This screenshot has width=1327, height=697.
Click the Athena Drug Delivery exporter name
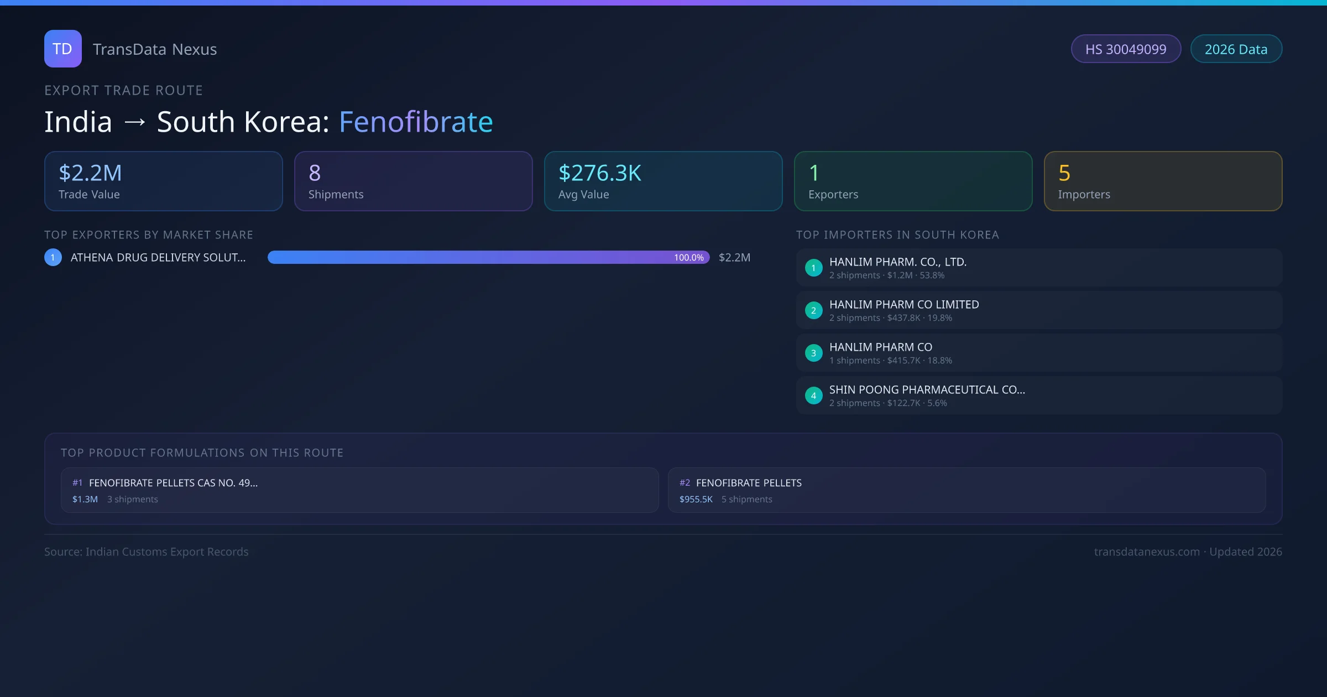click(158, 257)
